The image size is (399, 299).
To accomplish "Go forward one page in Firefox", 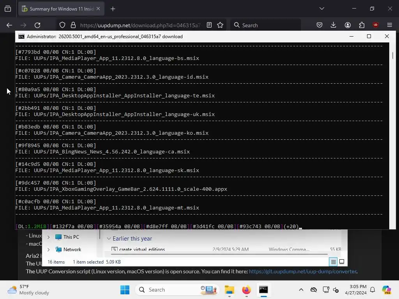I will point(23,25).
